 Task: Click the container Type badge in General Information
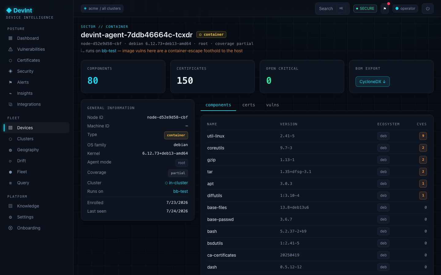coord(176,135)
